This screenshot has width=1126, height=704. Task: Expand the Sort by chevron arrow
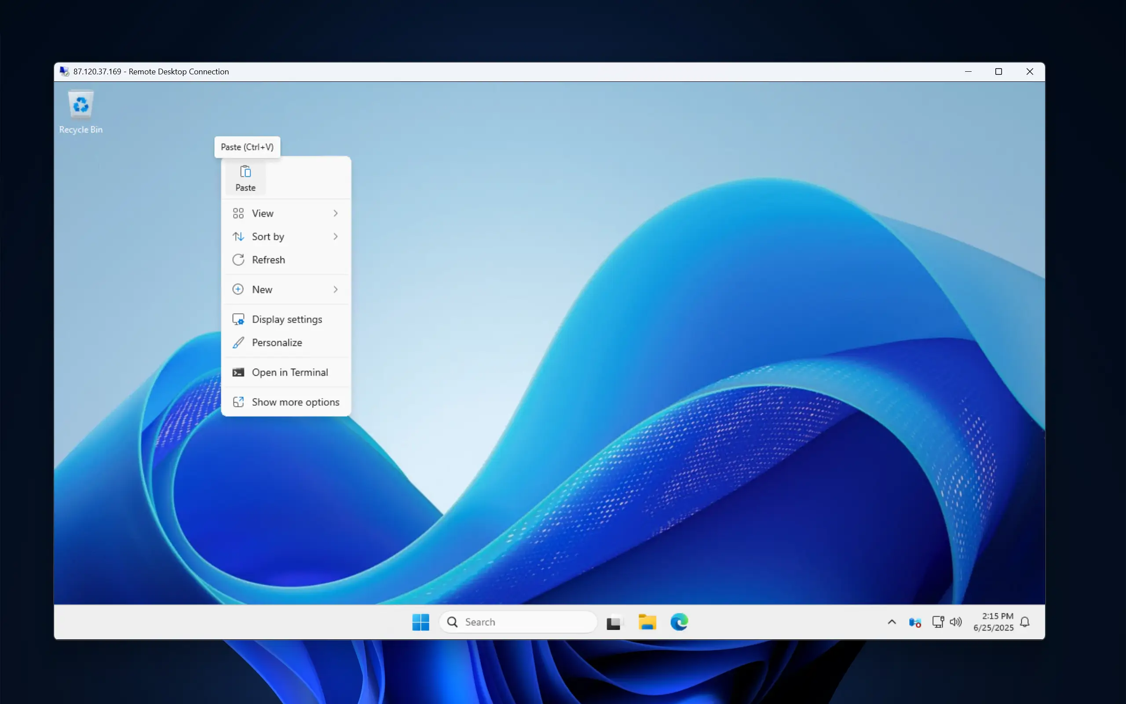[336, 237]
